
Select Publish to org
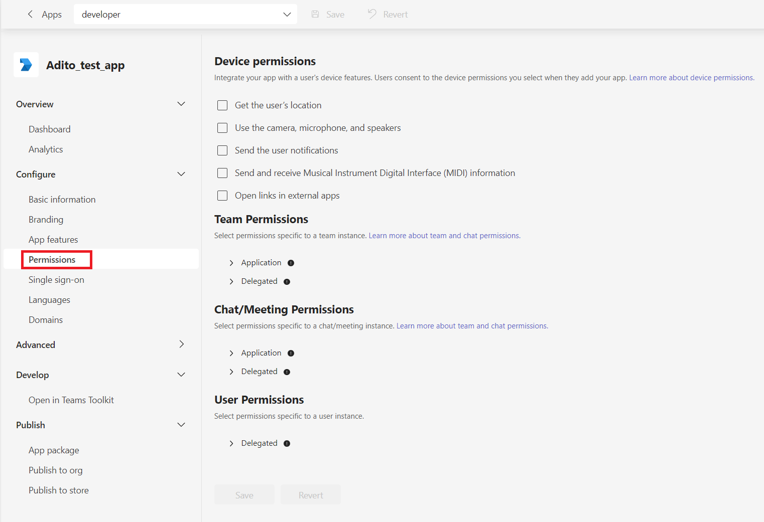(x=55, y=470)
